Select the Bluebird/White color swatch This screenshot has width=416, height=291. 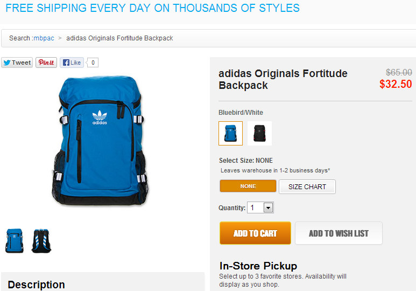(230, 133)
